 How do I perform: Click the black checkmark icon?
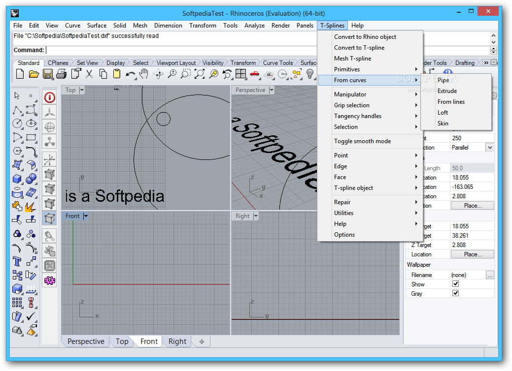(31, 316)
